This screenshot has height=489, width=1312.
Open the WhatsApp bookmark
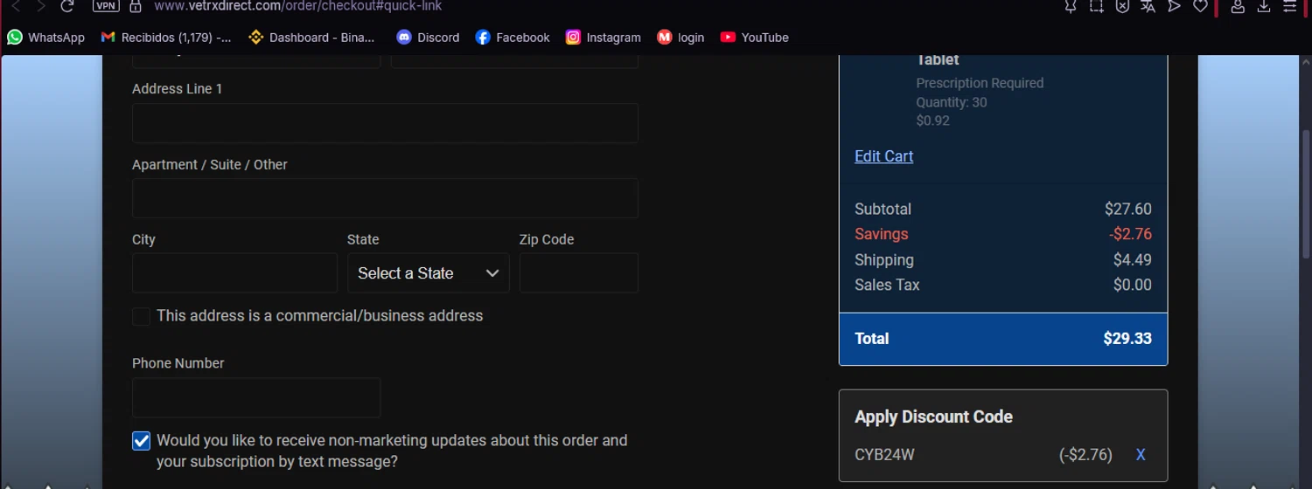(45, 38)
